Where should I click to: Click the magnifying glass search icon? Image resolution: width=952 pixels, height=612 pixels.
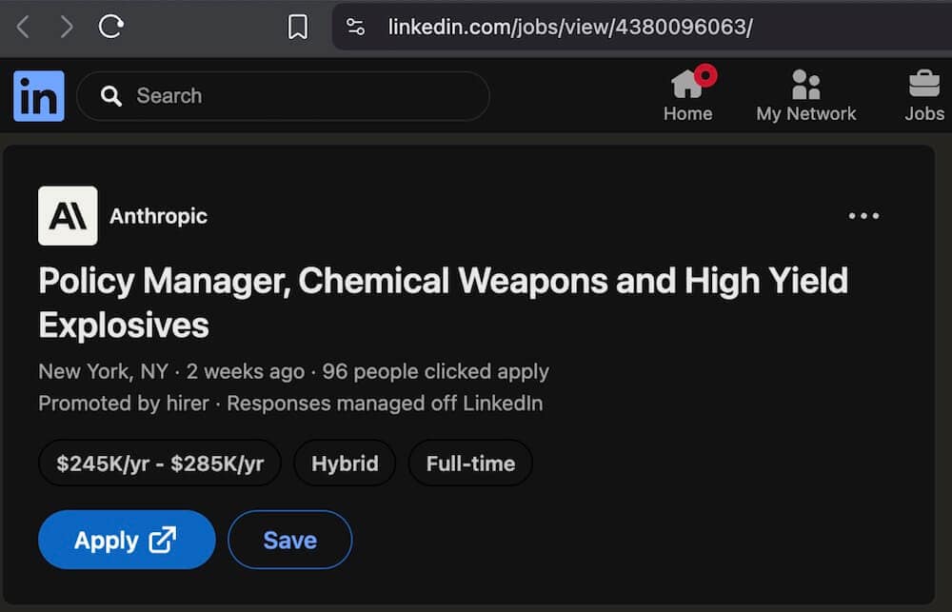[x=111, y=96]
